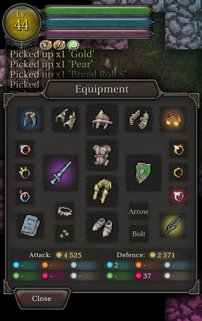Select the thorn crown bracelet slot

click(x=65, y=211)
